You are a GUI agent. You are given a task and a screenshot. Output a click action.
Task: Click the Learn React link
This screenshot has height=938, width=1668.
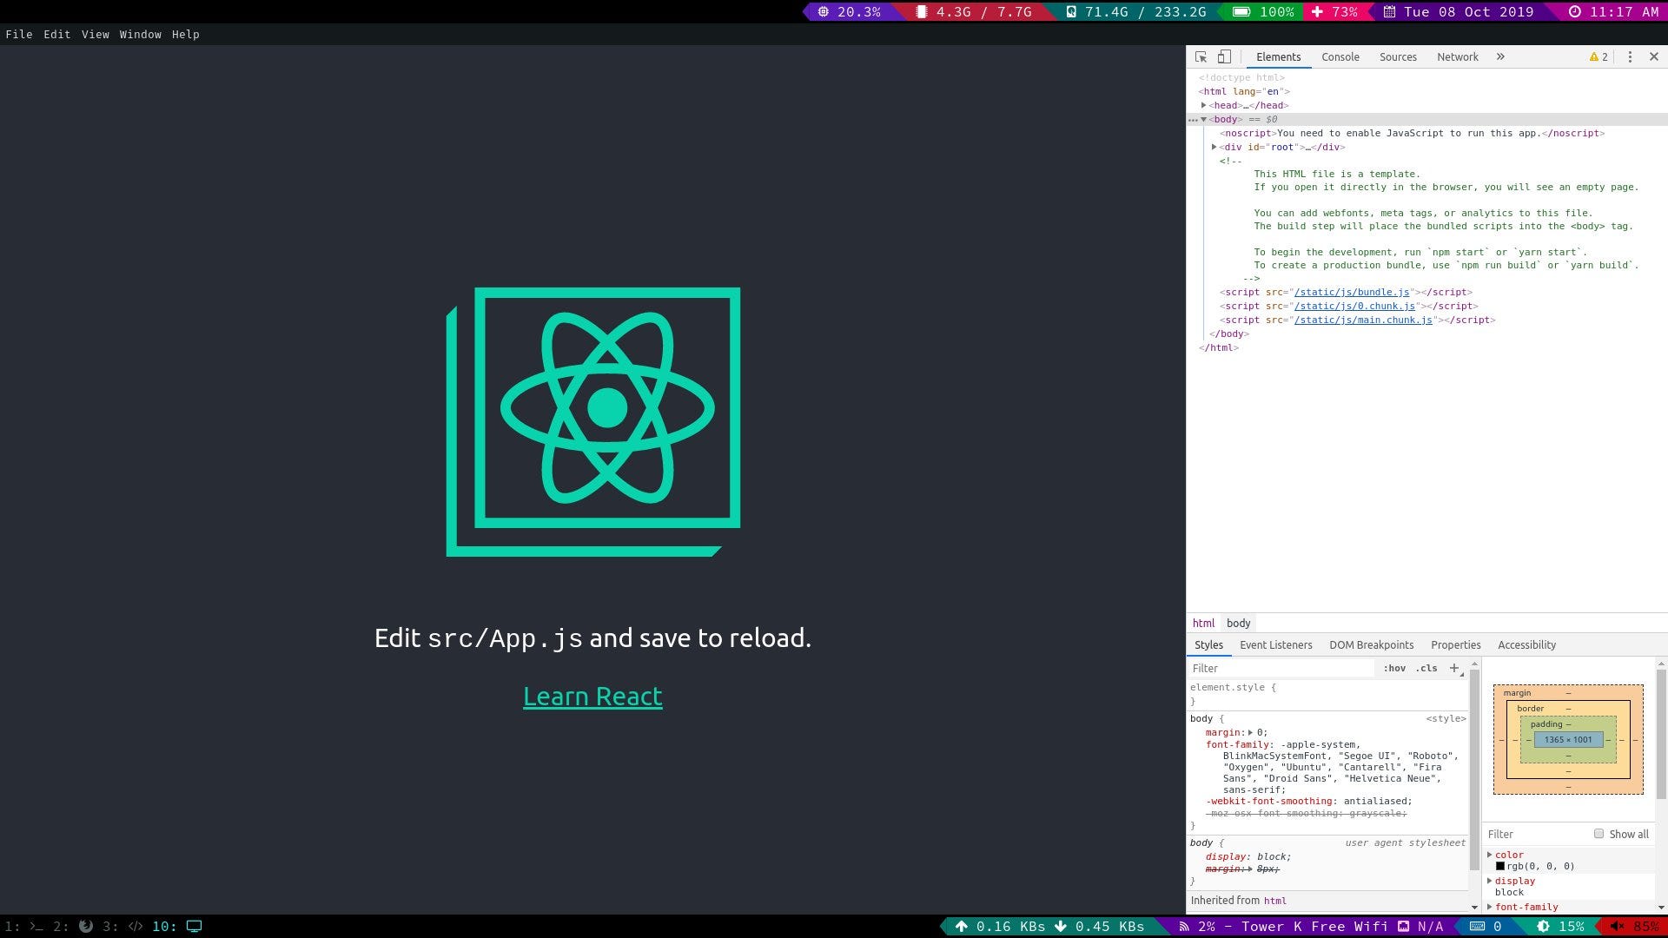point(592,697)
